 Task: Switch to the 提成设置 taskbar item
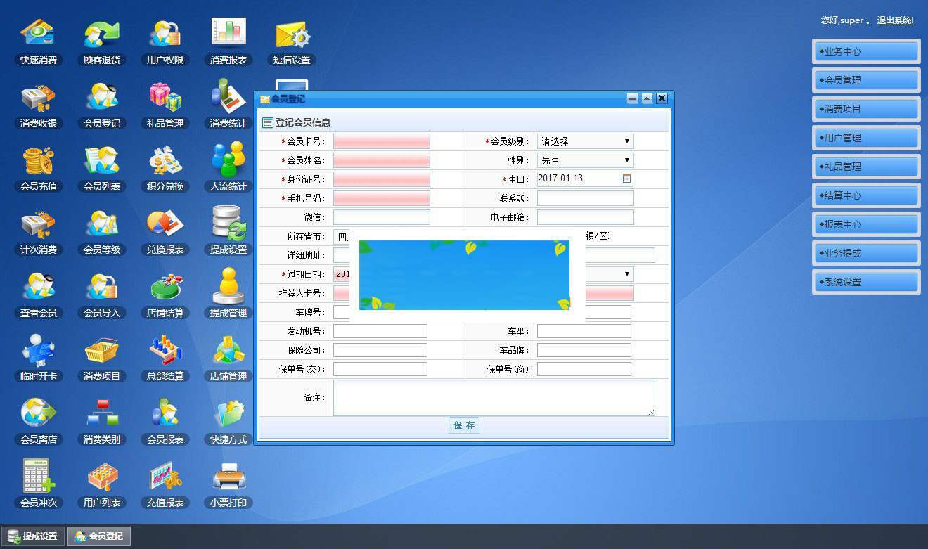(32, 536)
